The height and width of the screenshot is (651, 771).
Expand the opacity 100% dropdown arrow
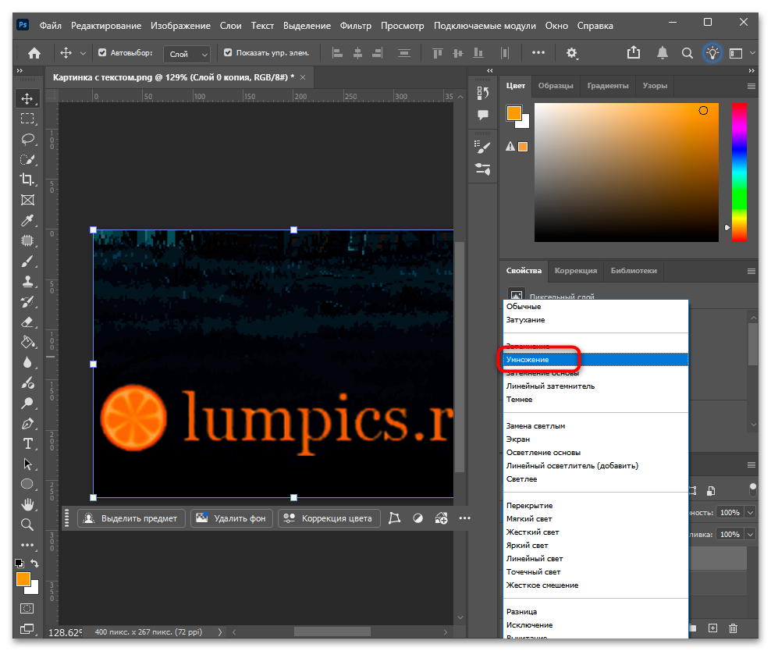coord(751,512)
